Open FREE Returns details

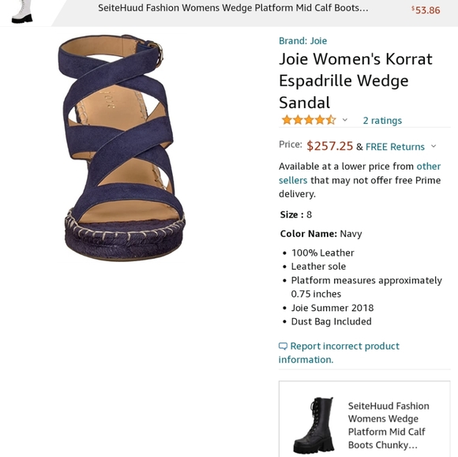(395, 147)
